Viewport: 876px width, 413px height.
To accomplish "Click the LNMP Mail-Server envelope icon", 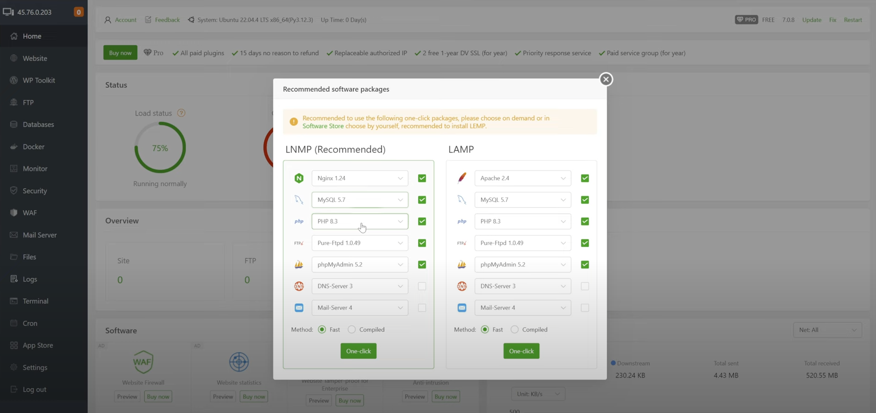I will (x=299, y=307).
